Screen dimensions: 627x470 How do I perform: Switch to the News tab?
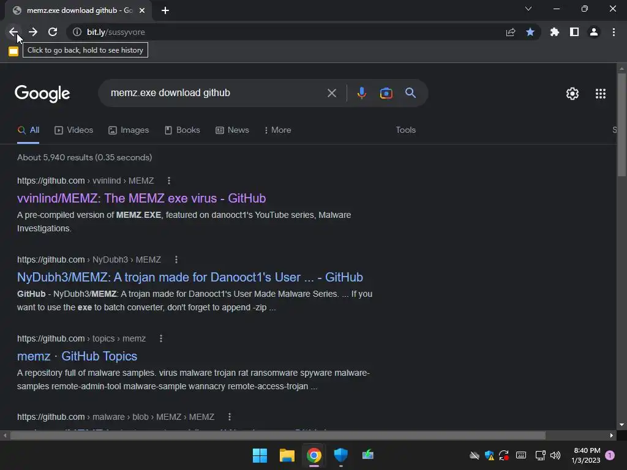tap(232, 130)
